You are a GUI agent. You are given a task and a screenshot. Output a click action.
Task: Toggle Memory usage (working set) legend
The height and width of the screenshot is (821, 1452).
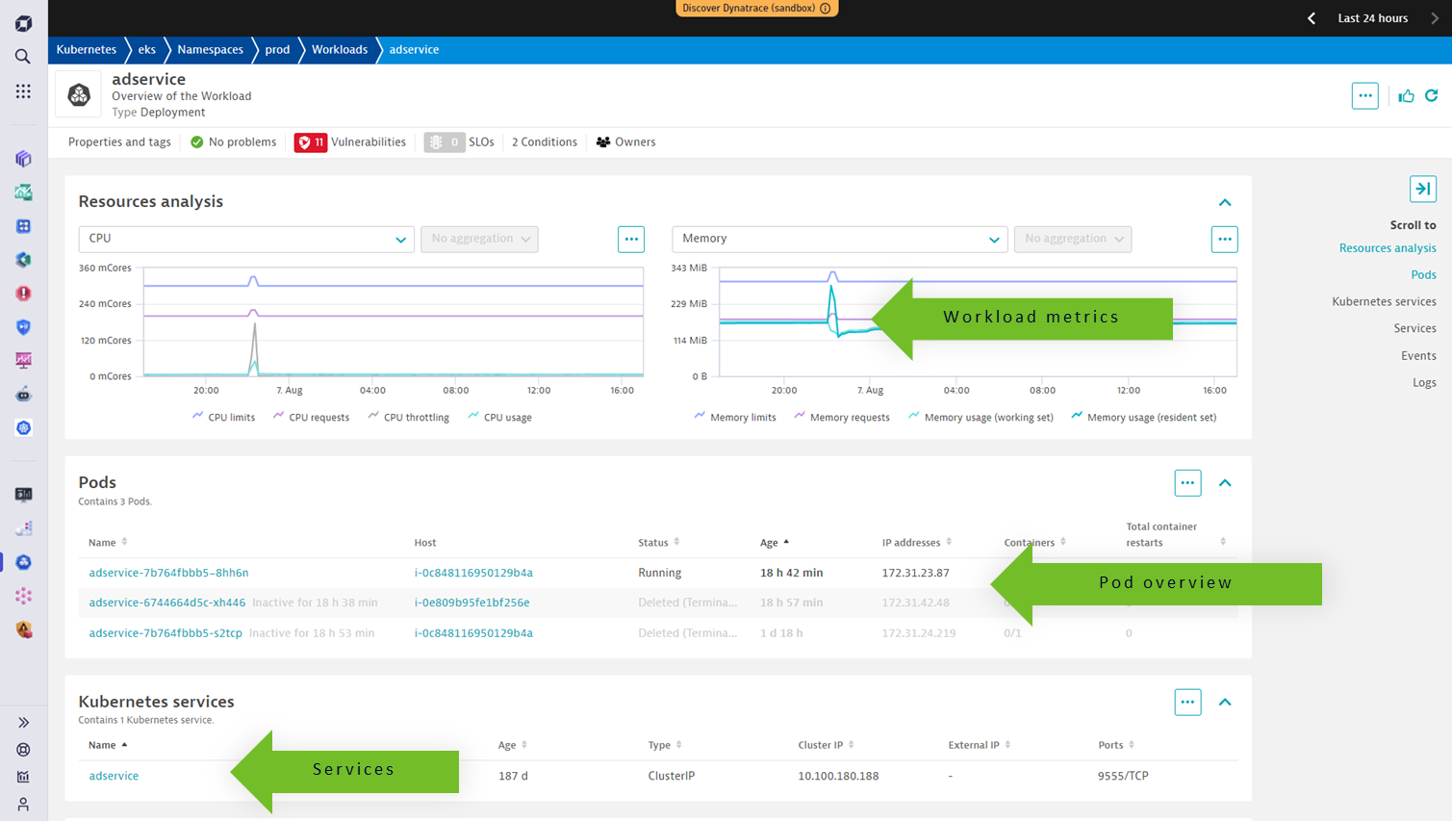coord(981,418)
